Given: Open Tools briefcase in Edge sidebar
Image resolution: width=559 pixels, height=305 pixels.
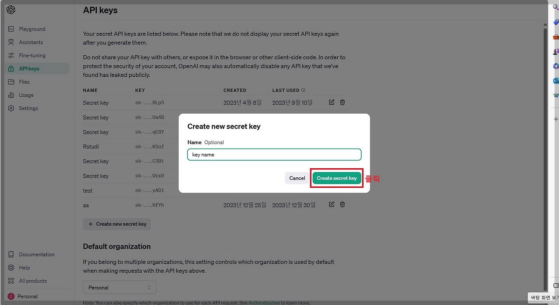Looking at the screenshot, I should 556,37.
